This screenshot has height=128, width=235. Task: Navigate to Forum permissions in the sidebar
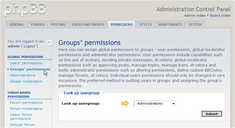[26, 103]
